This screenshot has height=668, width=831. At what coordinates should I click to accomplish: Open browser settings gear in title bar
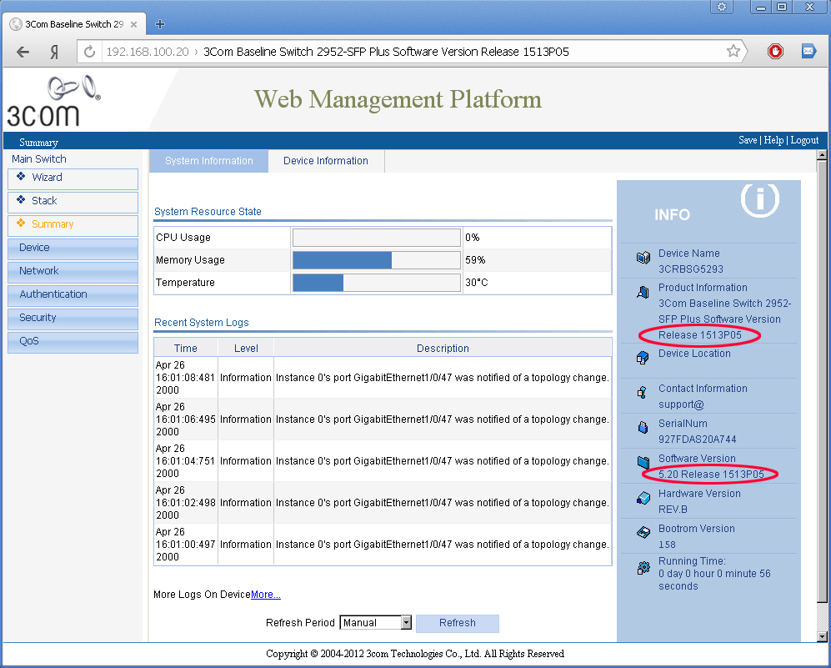coord(721,7)
